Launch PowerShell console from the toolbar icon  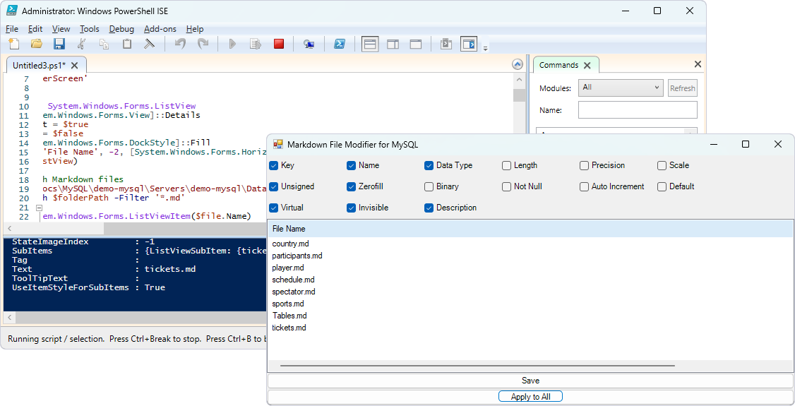(340, 44)
